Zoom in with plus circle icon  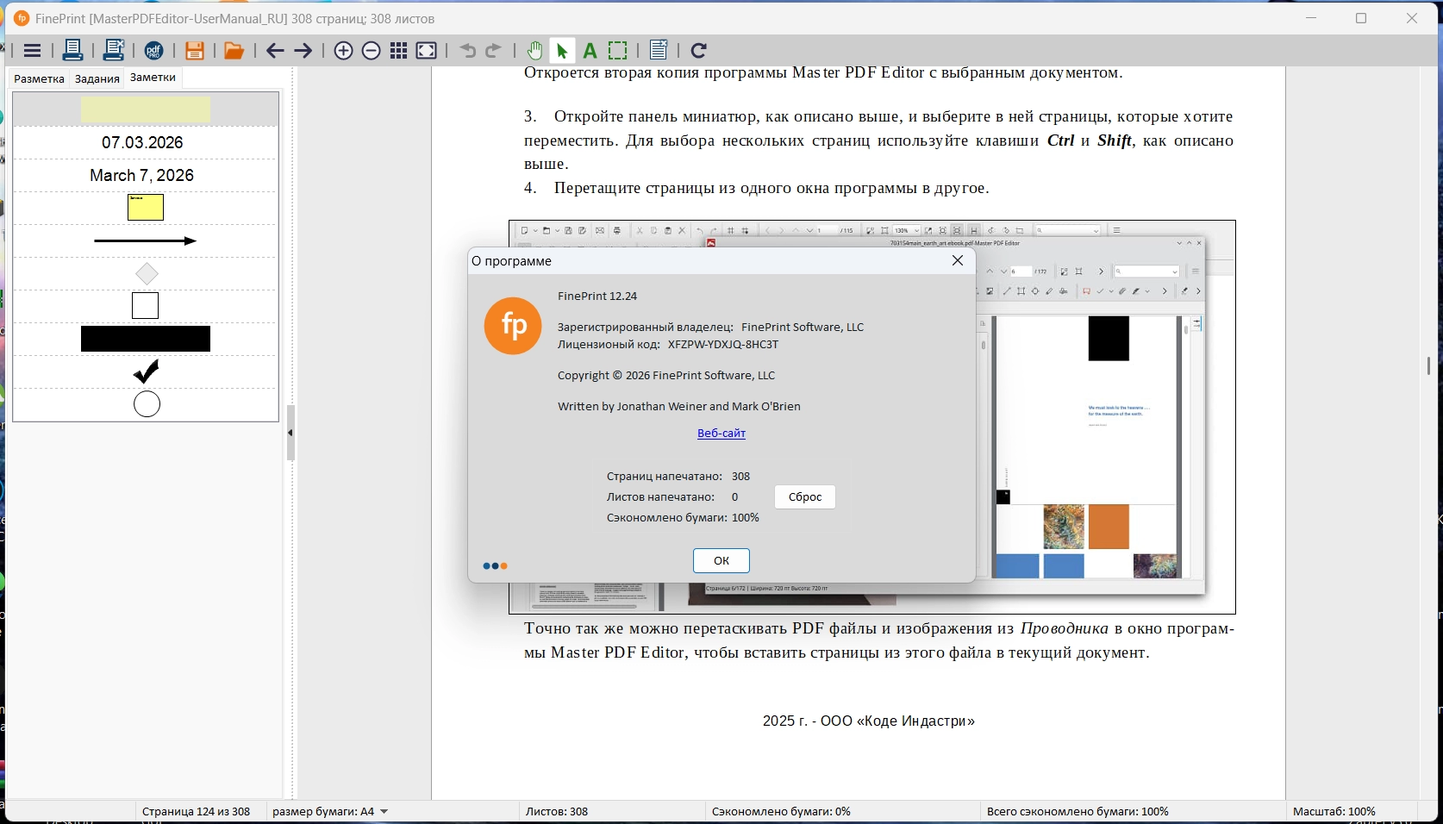pyautogui.click(x=343, y=51)
